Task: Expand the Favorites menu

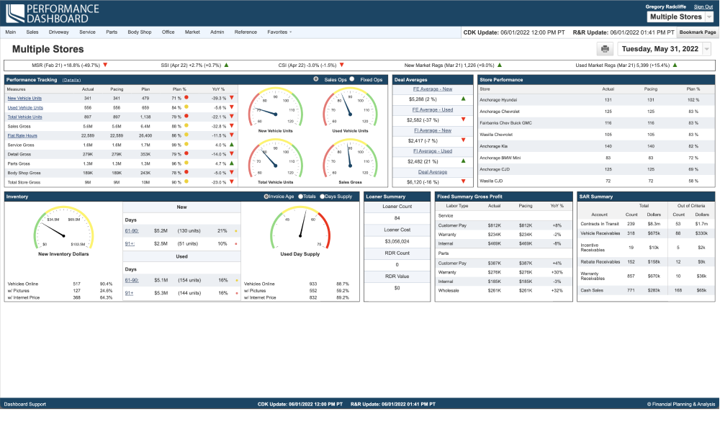Action: click(x=279, y=32)
